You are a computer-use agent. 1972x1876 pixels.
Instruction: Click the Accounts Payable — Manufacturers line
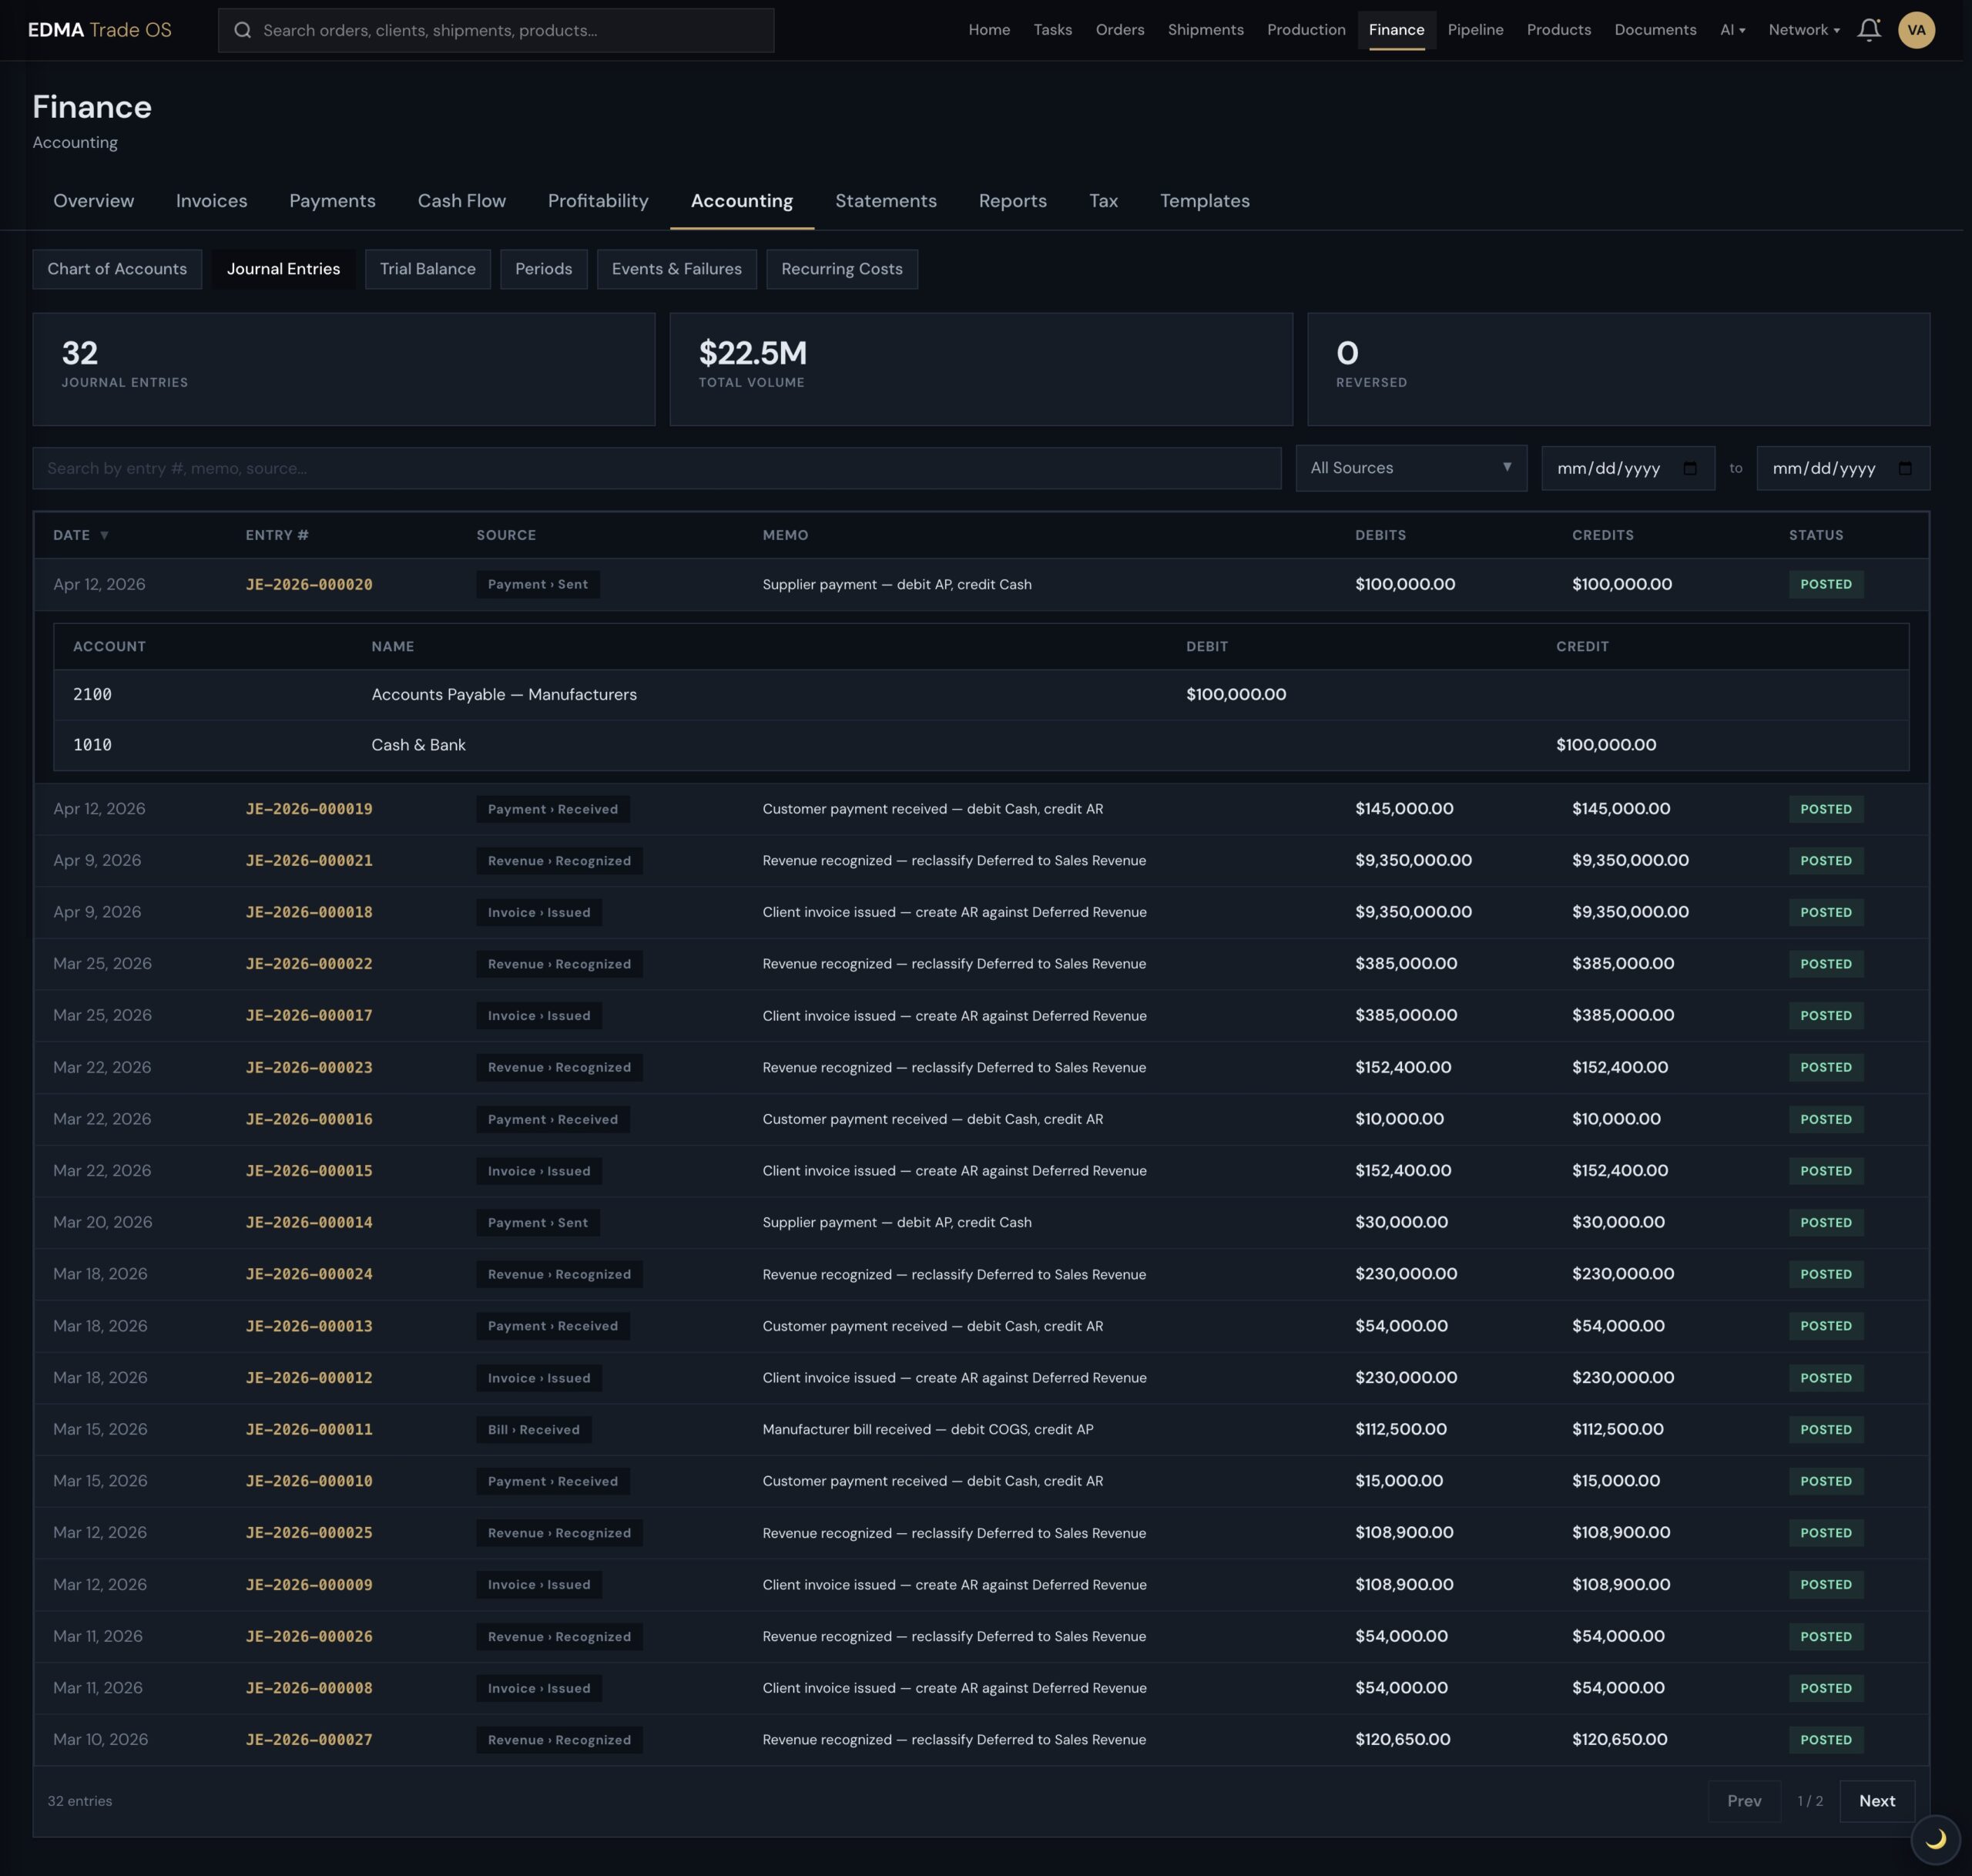pos(981,694)
